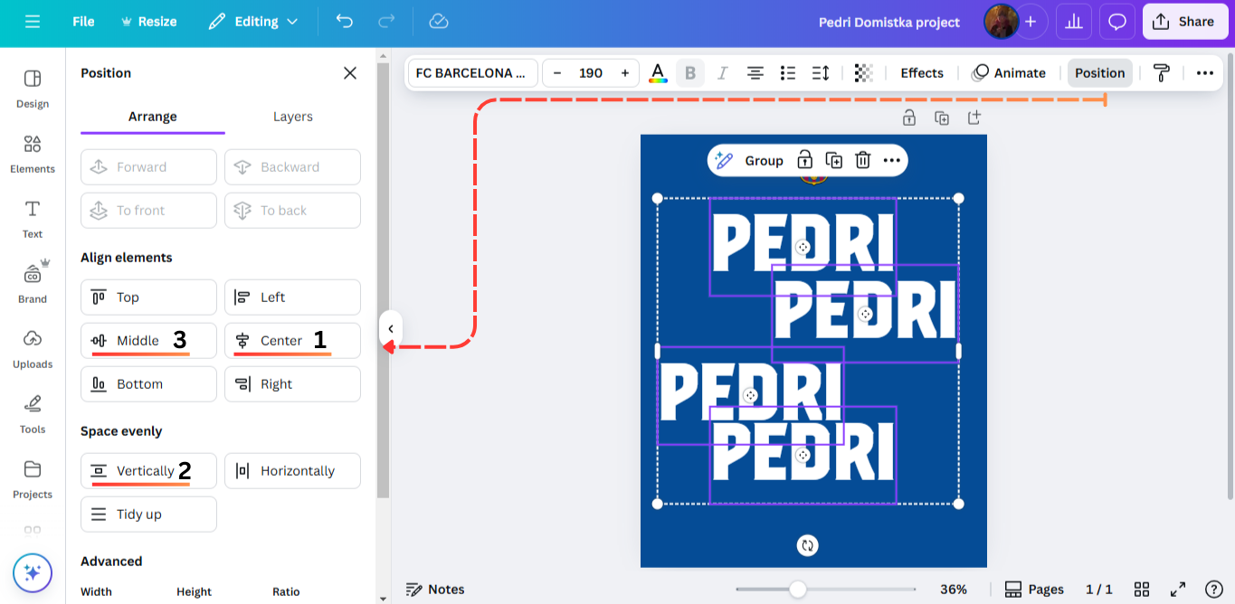Screen dimensions: 1235x604
Task: Align elements to the Middle
Action: (x=148, y=341)
